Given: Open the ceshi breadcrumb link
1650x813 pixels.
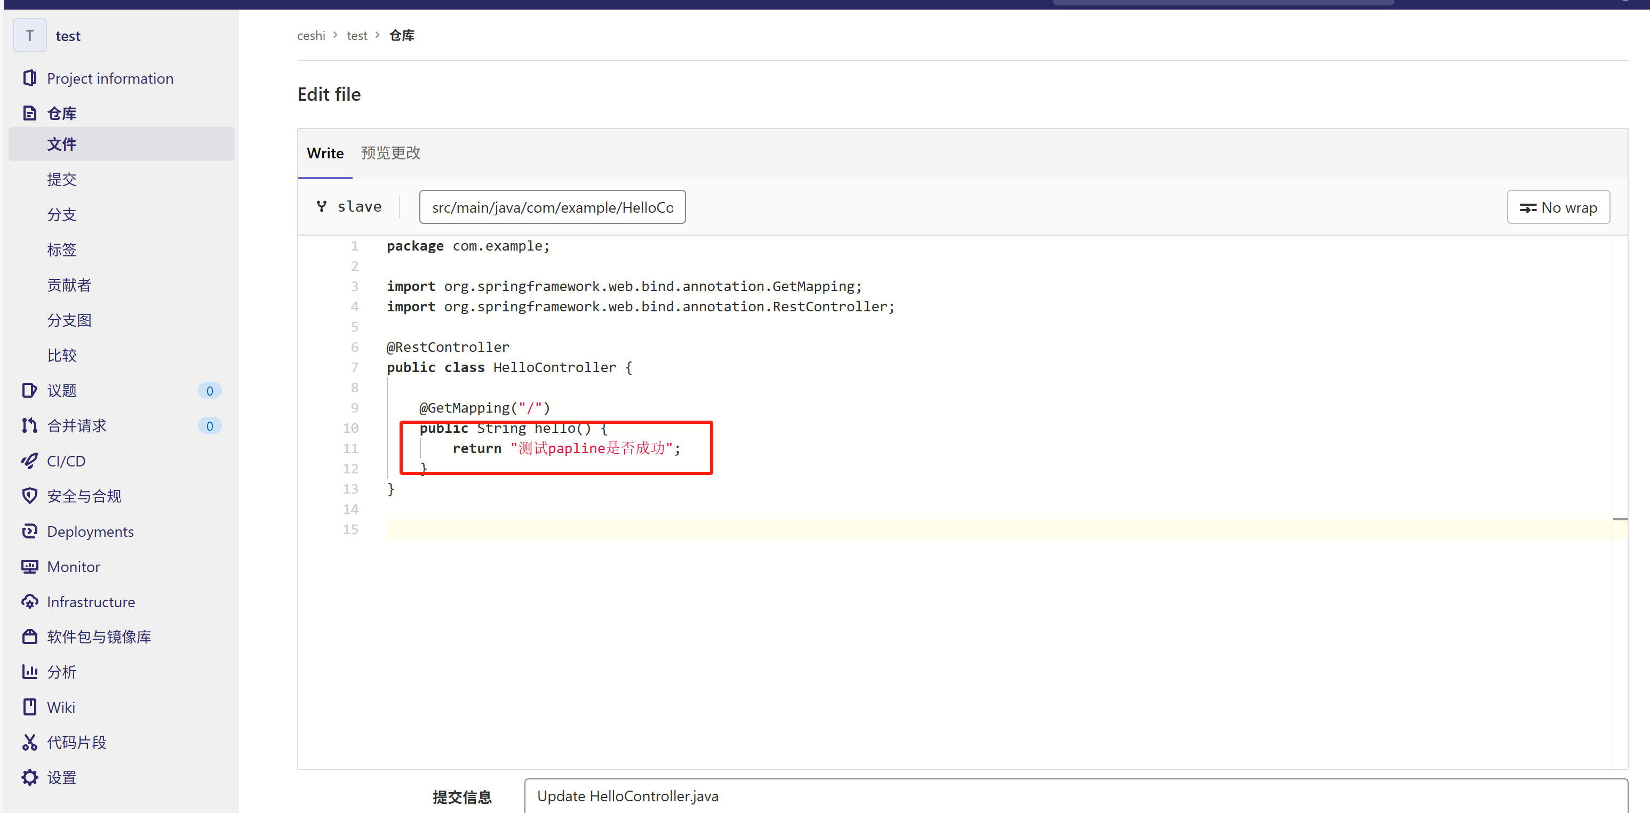Looking at the screenshot, I should 310,36.
